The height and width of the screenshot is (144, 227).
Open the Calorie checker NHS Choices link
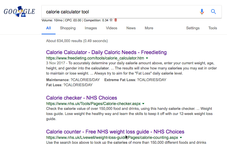pos(81,98)
